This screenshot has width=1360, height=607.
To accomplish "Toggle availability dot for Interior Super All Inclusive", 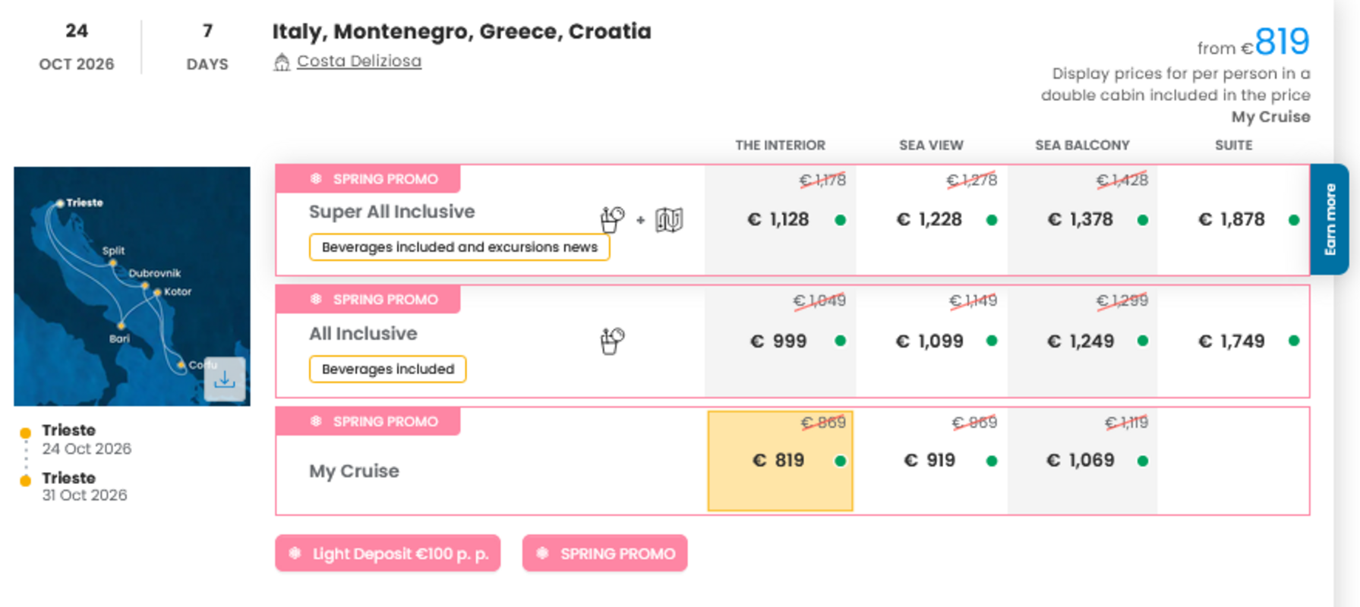I will (x=840, y=219).
